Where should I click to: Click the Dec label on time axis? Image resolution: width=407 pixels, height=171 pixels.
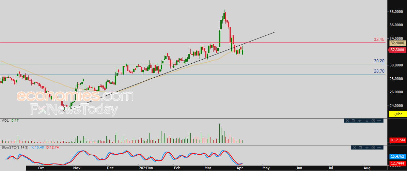tap(110, 168)
